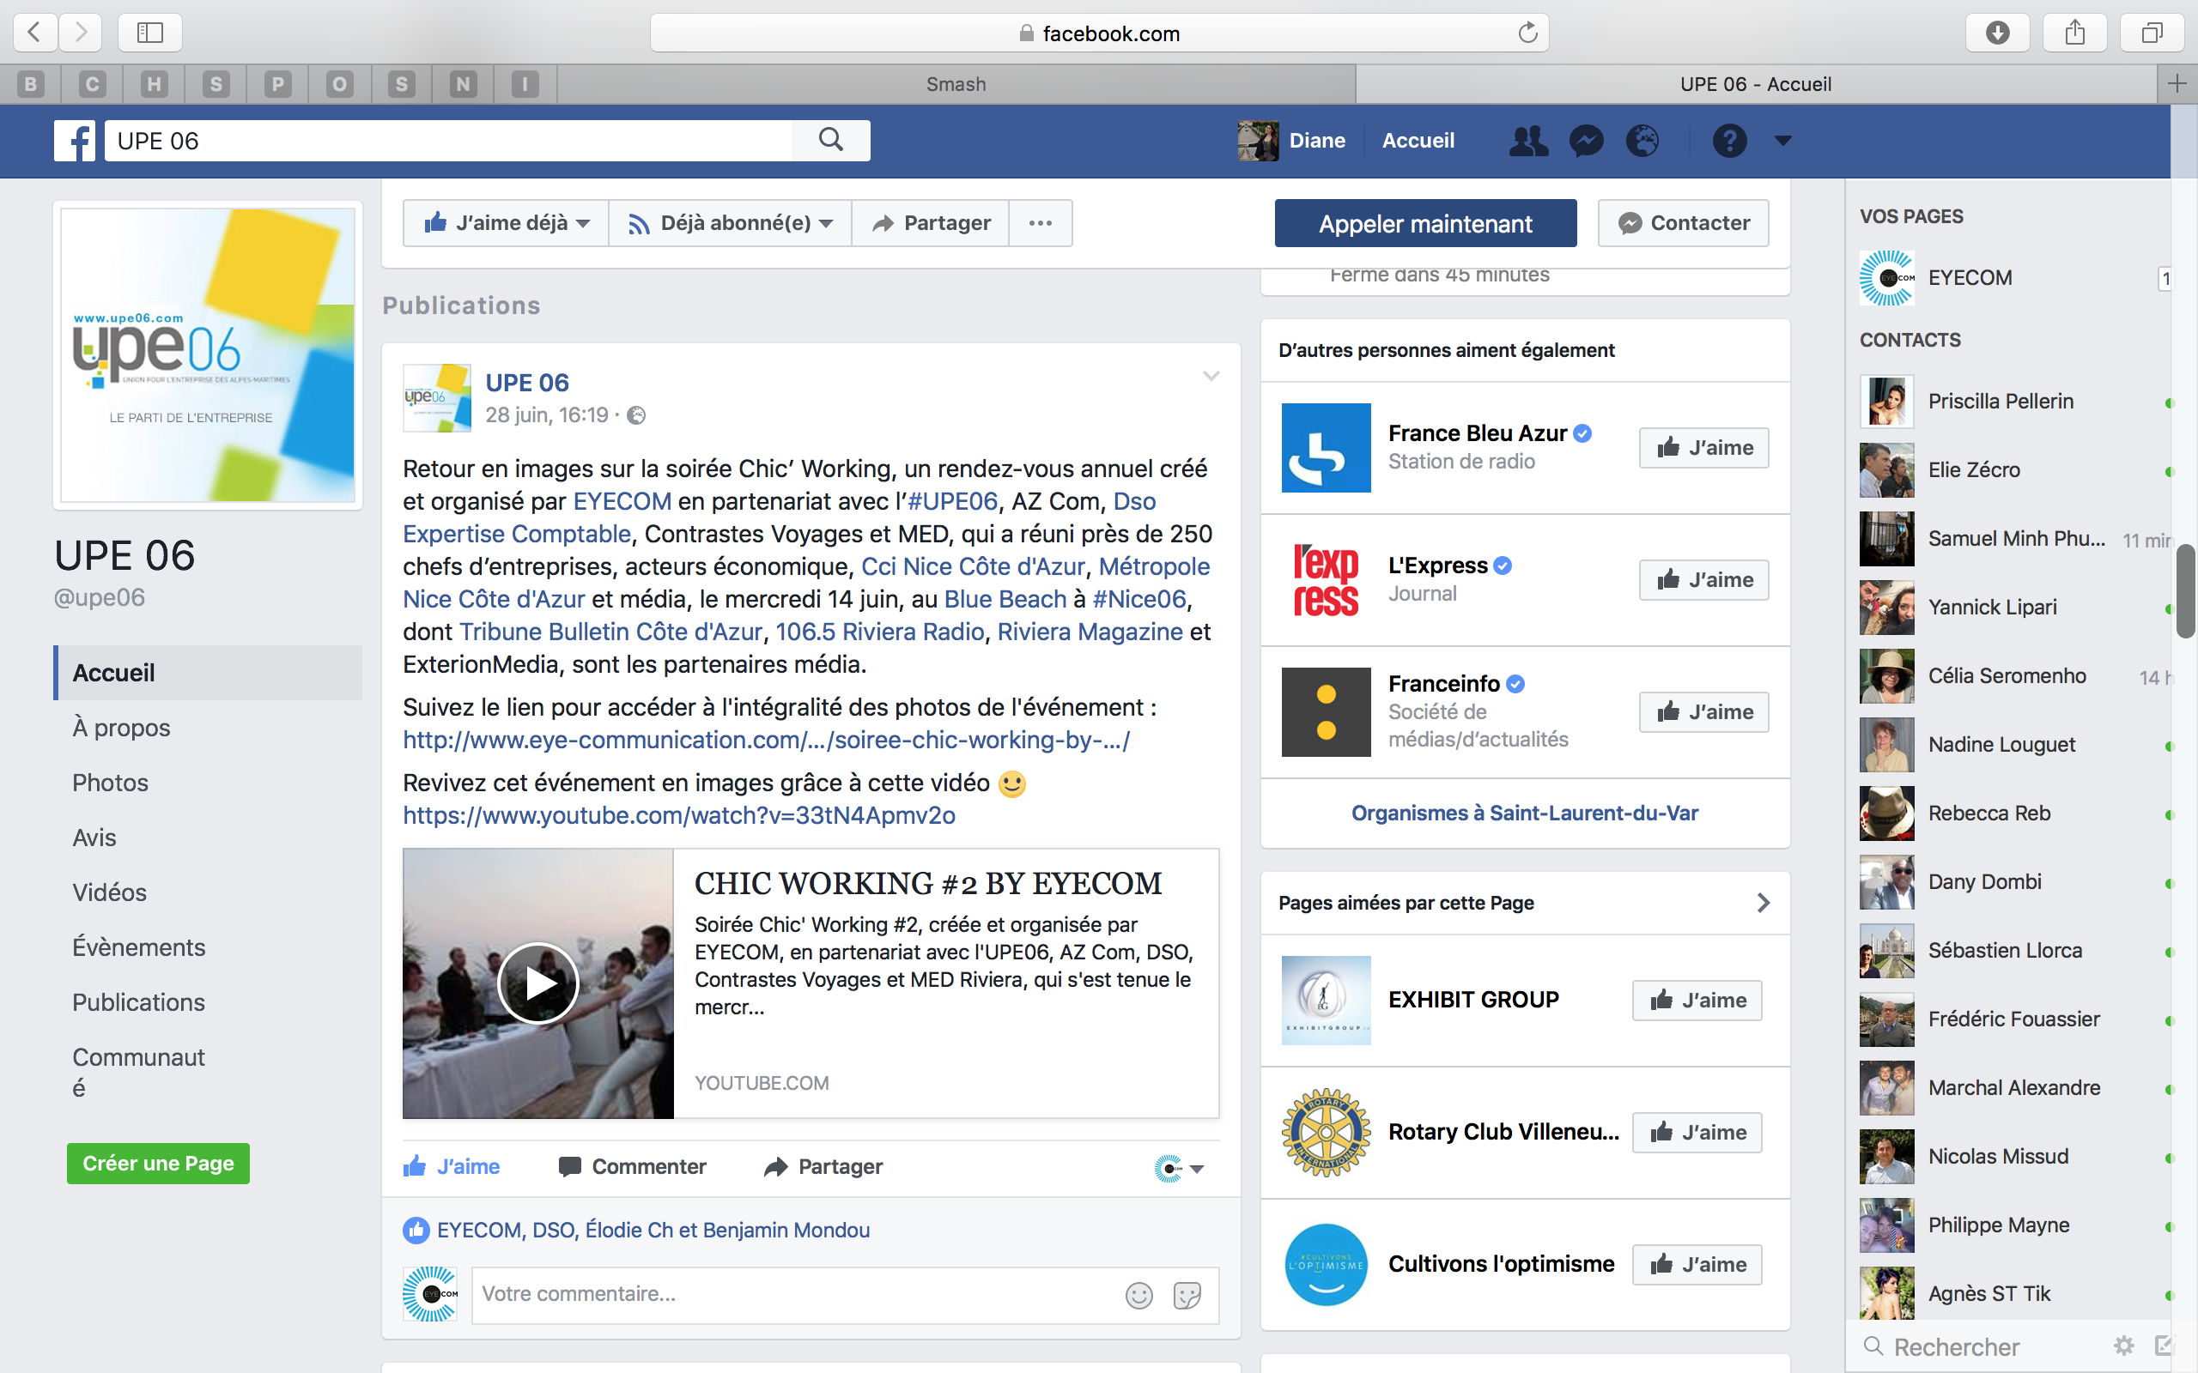The image size is (2198, 1373).
Task: Open Évènements section
Action: pyautogui.click(x=138, y=947)
